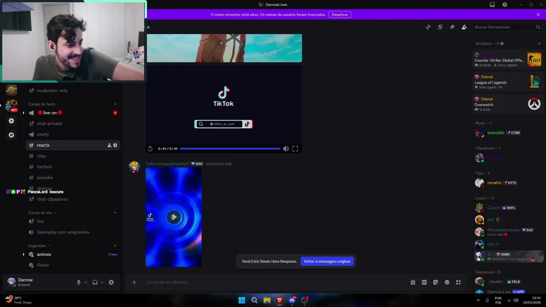Open the gift Nitro icon
546x307 pixels.
click(413, 282)
